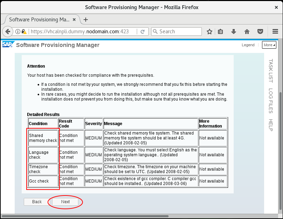The width and height of the screenshot is (283, 219).
Task: Click the 'More Information' column header
Action: pyautogui.click(x=213, y=123)
